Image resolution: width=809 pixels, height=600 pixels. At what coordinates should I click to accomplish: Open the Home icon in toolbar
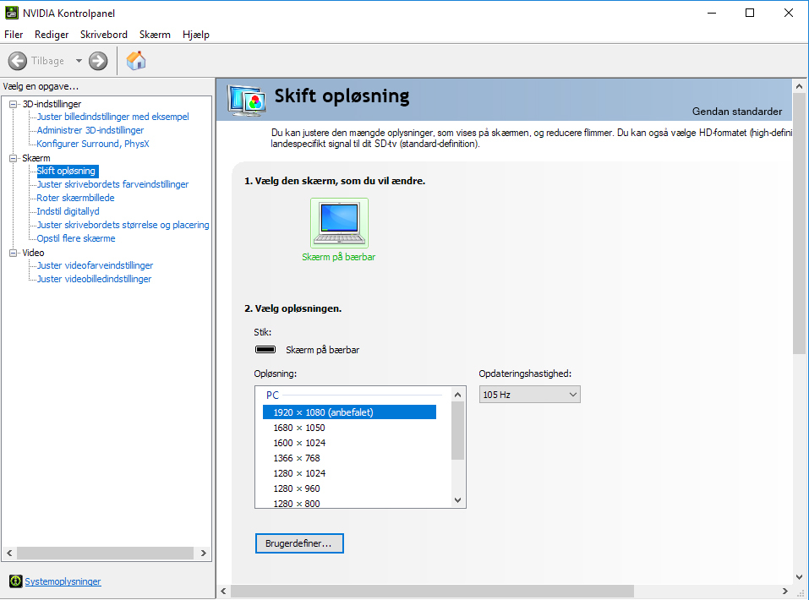(x=136, y=61)
